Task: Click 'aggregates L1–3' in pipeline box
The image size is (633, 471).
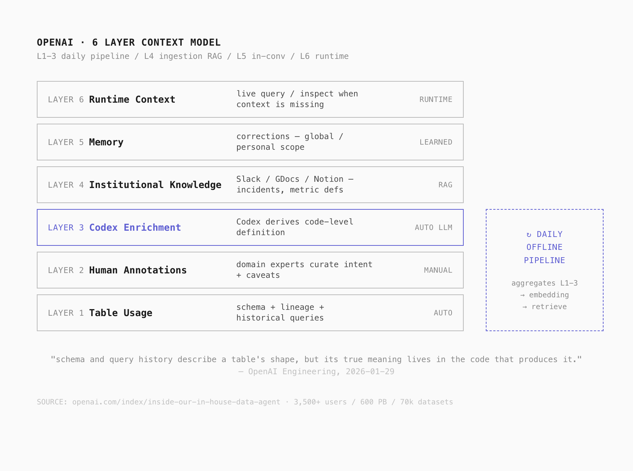Action: 545,283
